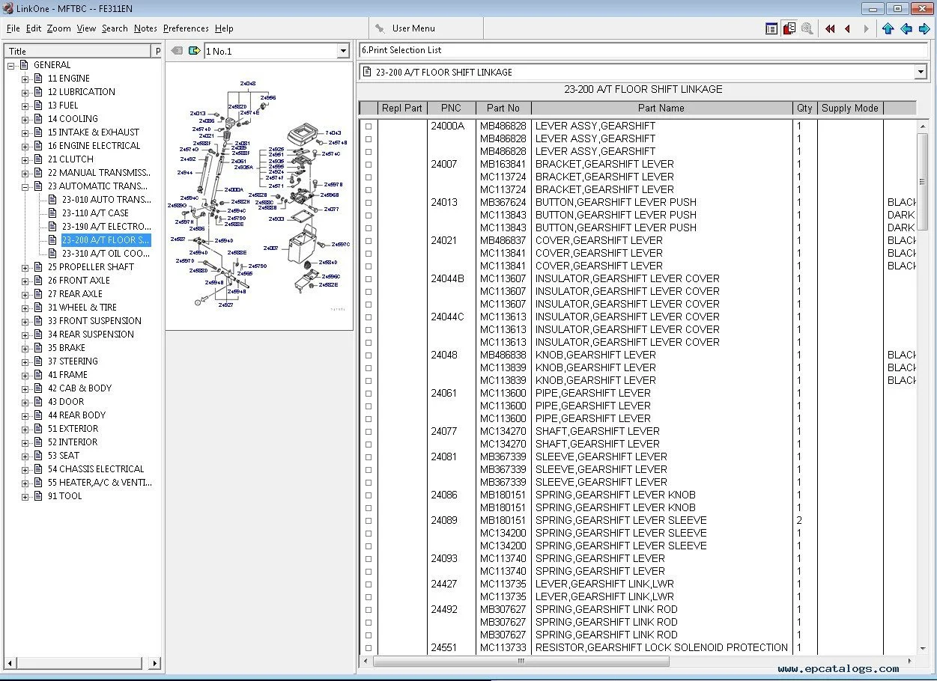This screenshot has width=937, height=681.
Task: Click the red double-arrow rewind icon
Action: [x=830, y=28]
